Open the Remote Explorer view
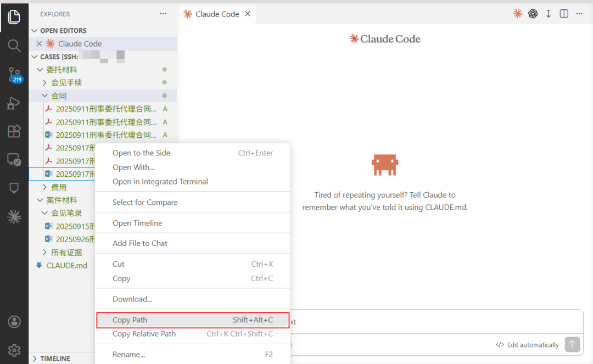This screenshot has width=593, height=364. pos(14,160)
